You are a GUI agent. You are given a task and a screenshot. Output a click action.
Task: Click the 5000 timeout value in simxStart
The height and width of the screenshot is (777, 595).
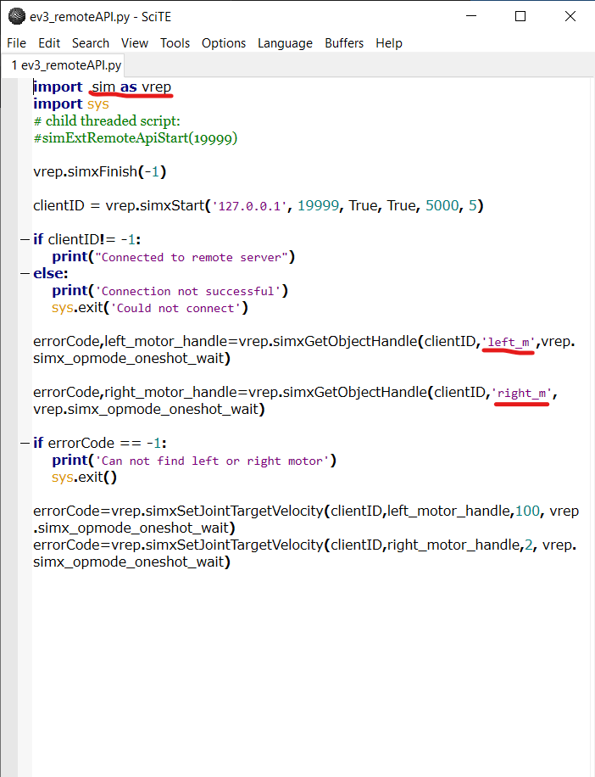coord(442,205)
